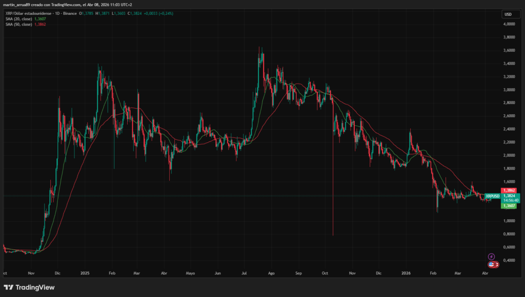
Task: Open the interval selector by clicking 1D
Action: pyautogui.click(x=57, y=13)
